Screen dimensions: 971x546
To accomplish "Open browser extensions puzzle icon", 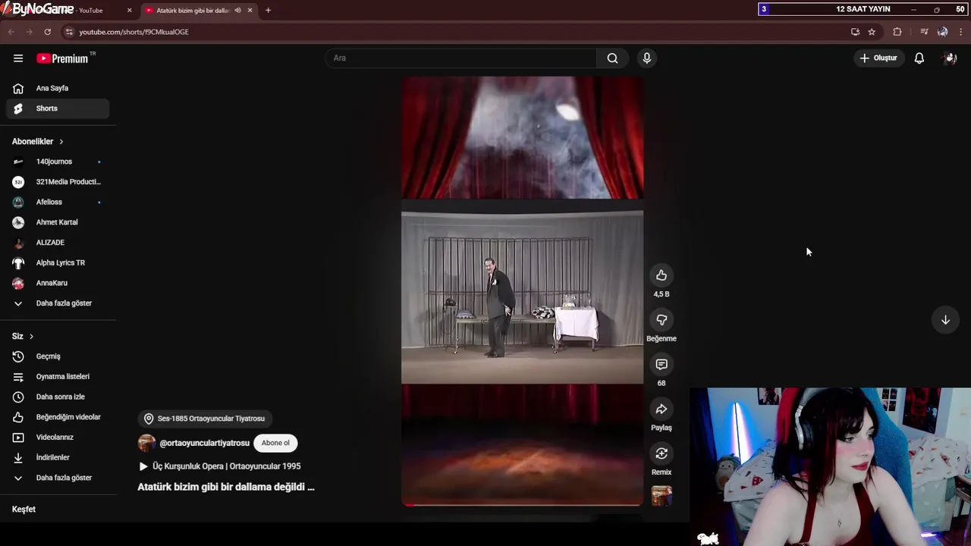I will 897,32.
